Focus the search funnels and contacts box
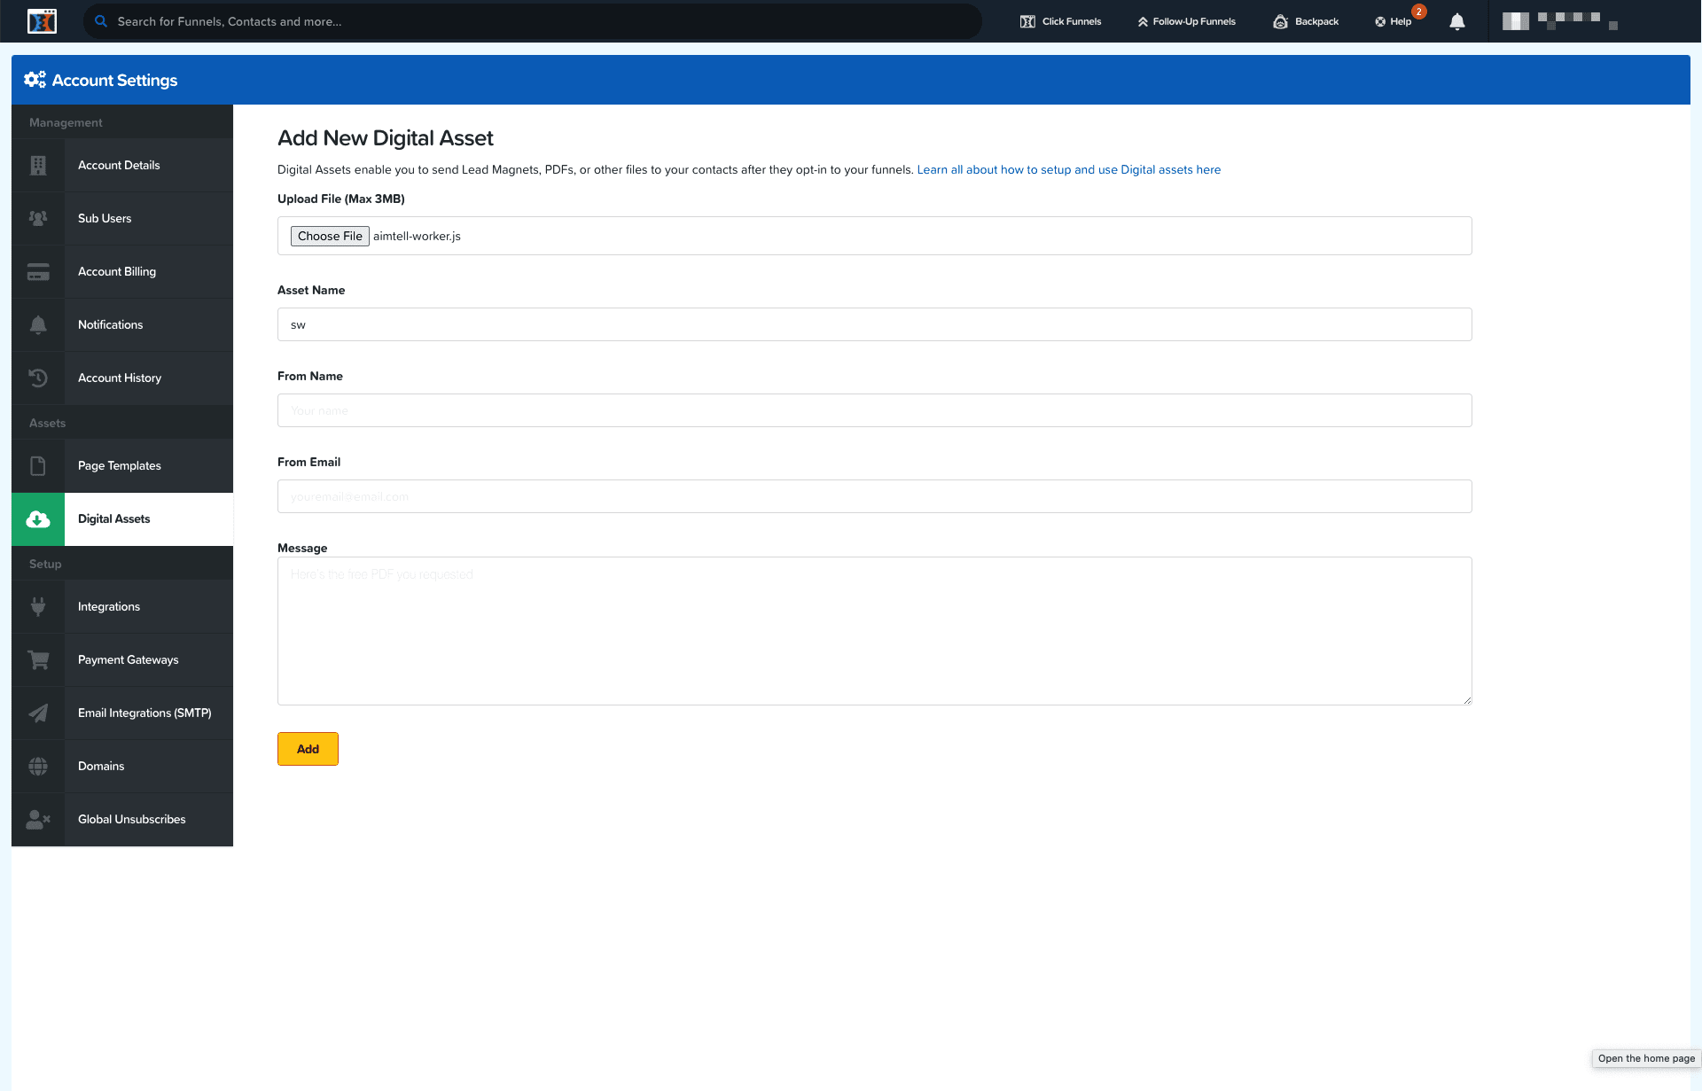This screenshot has width=1702, height=1091. tap(532, 21)
